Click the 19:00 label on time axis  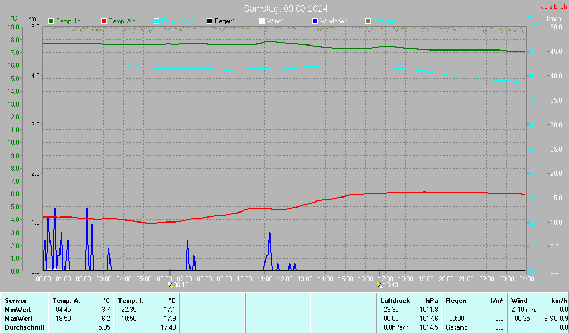click(426, 279)
